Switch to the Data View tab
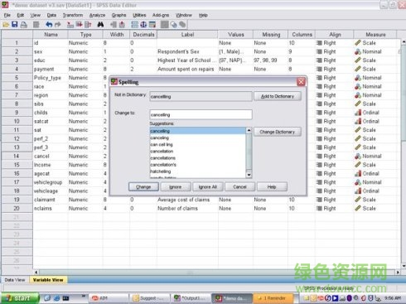 coord(15,280)
